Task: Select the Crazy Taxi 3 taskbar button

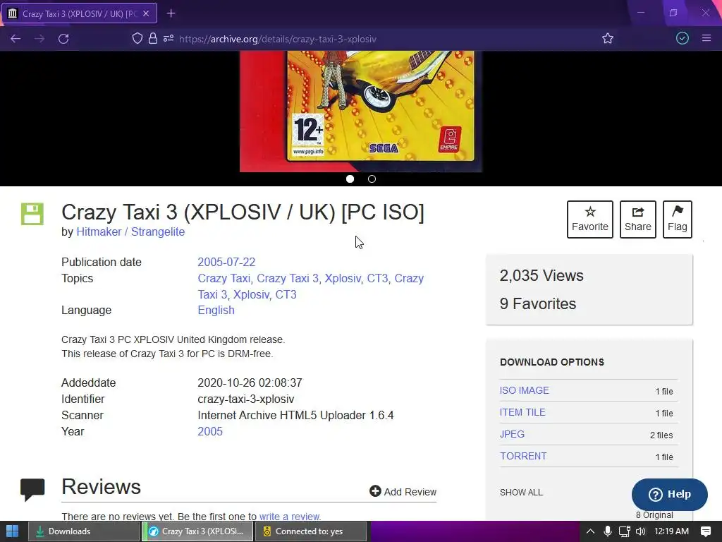Action: coord(197,531)
